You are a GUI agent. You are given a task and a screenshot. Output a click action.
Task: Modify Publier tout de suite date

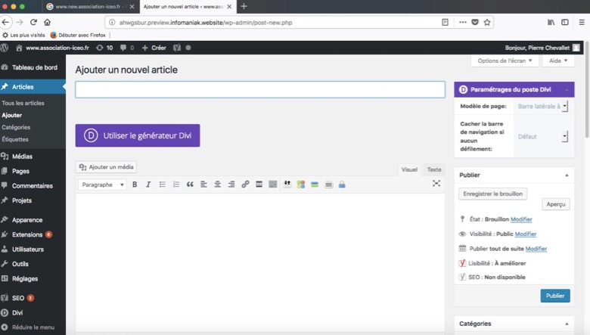[536, 249]
